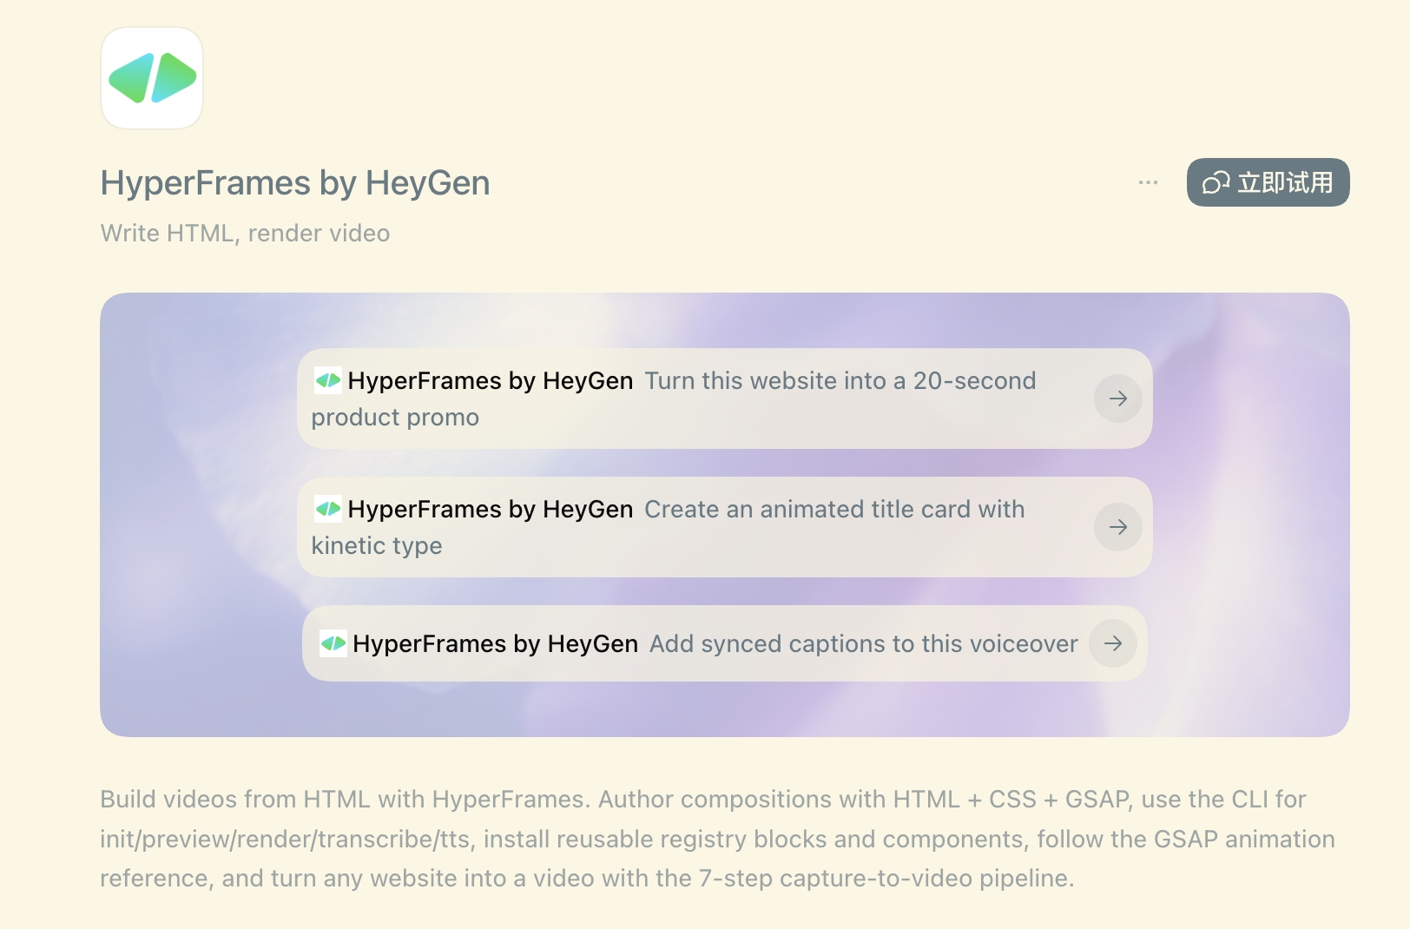Select 'Turn this website into a 20-second' prompt text
This screenshot has width=1410, height=929.
click(840, 380)
